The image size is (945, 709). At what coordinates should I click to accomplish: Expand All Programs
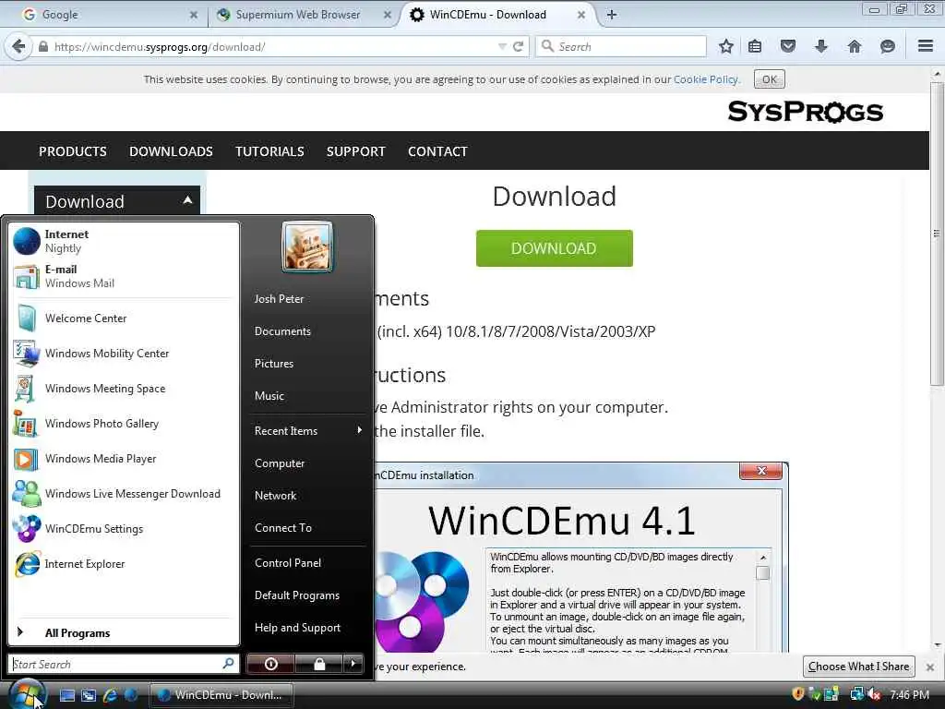124,633
